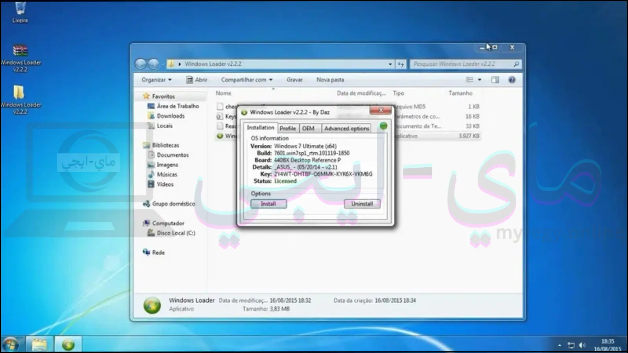Open Downloads in the sidebar

(166, 116)
